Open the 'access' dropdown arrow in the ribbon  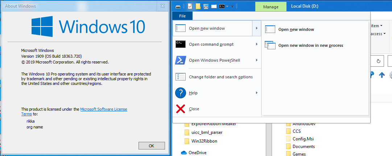pyautogui.click(x=384, y=34)
